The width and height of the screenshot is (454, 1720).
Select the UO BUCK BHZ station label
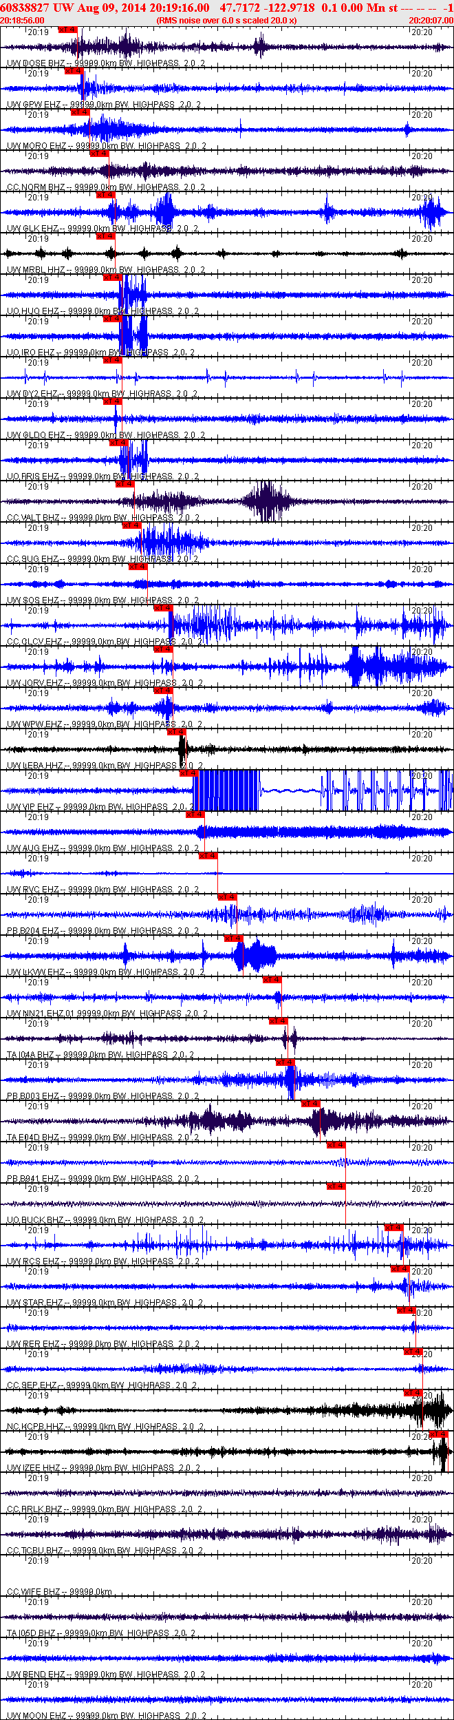point(36,1220)
